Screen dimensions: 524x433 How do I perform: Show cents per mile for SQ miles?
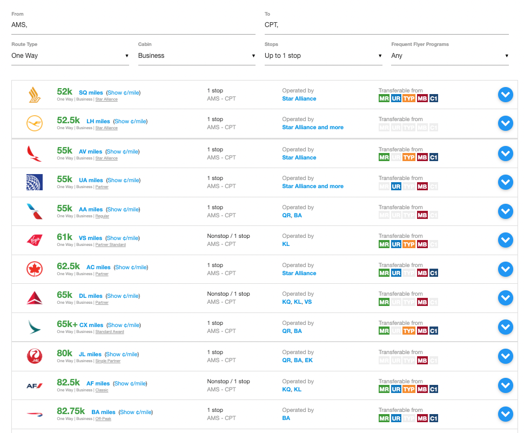pos(123,92)
